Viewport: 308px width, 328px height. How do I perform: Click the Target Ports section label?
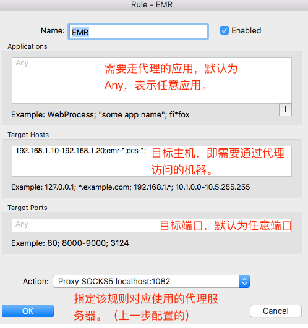point(27,208)
